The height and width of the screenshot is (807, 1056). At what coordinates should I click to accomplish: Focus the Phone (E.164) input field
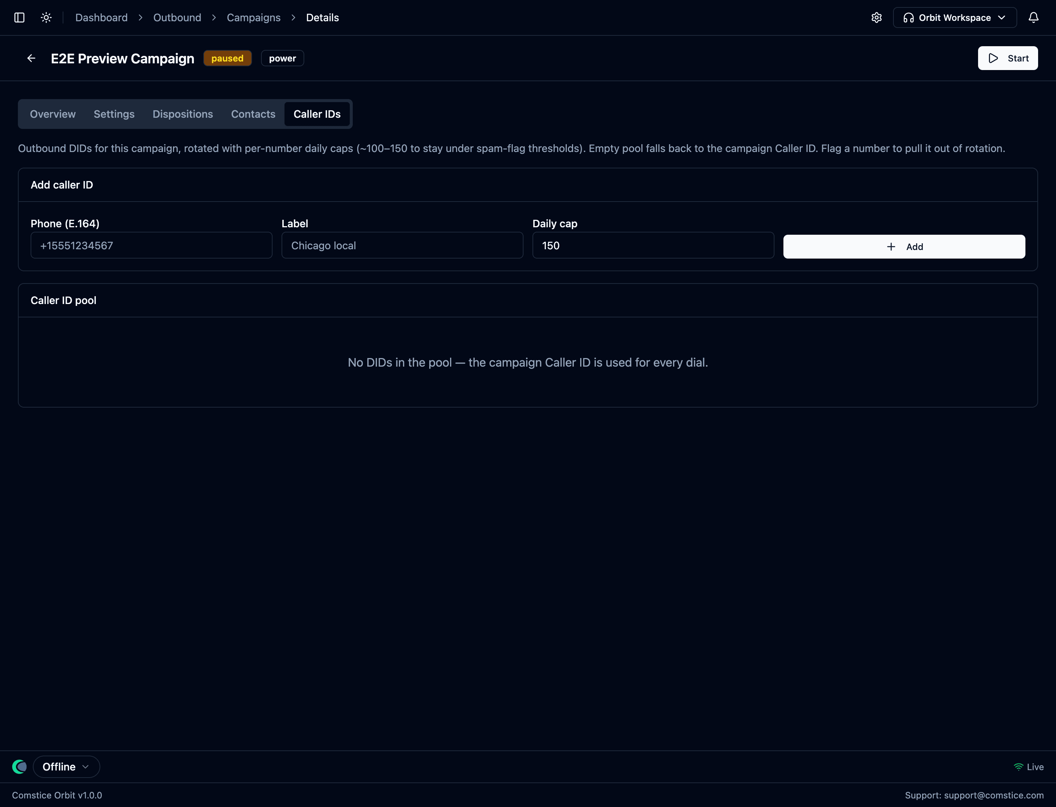[x=151, y=246]
